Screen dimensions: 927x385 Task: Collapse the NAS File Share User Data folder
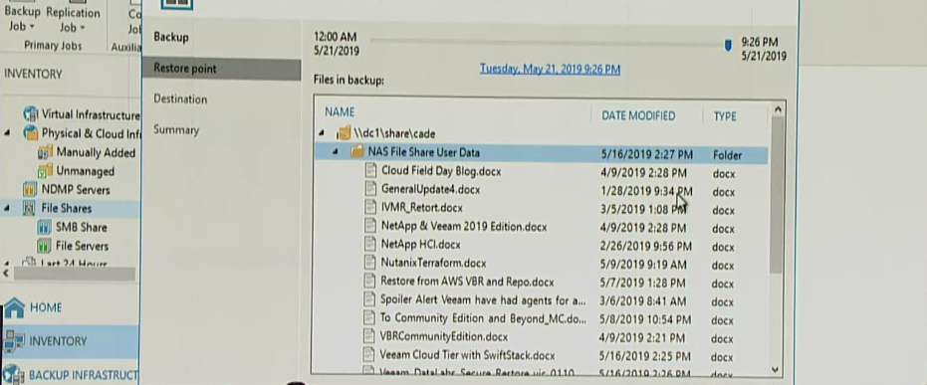[336, 152]
